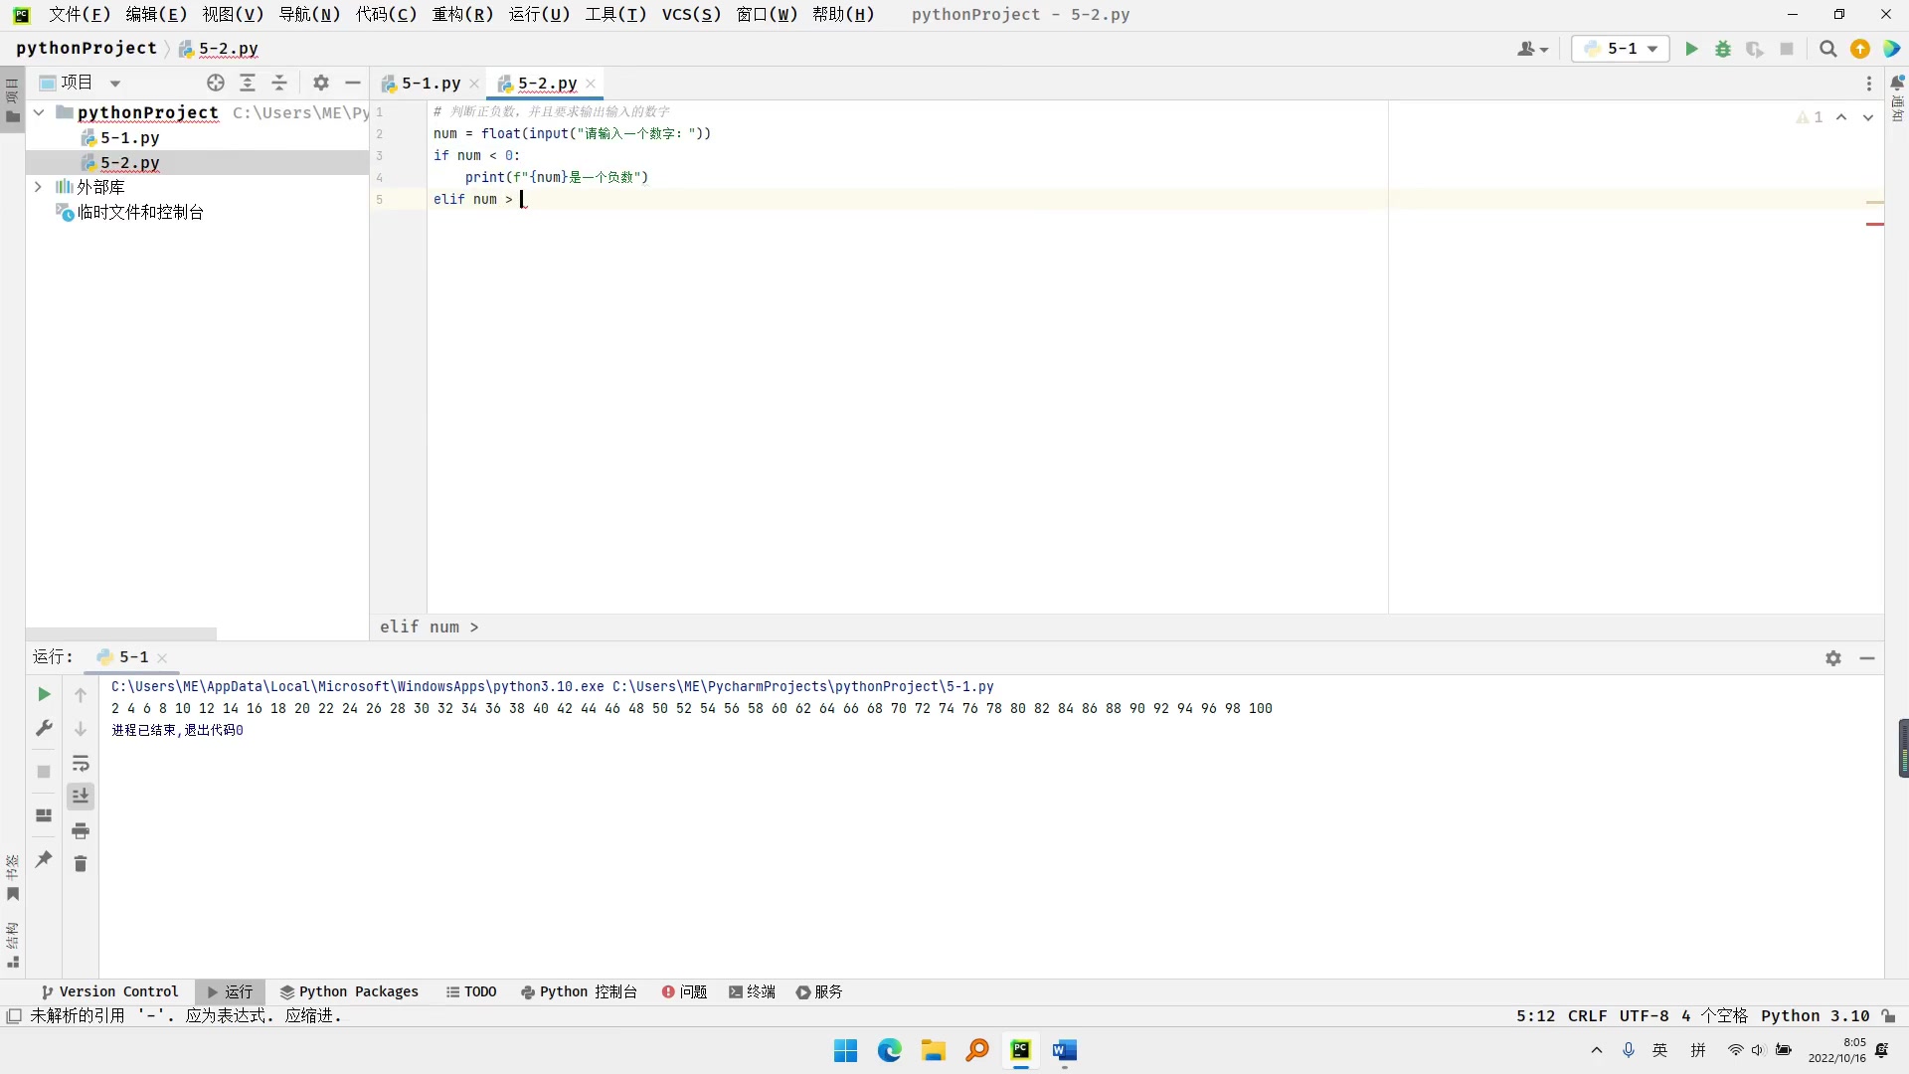Open the VCS(S) menu
Image resolution: width=1909 pixels, height=1074 pixels.
point(691,14)
